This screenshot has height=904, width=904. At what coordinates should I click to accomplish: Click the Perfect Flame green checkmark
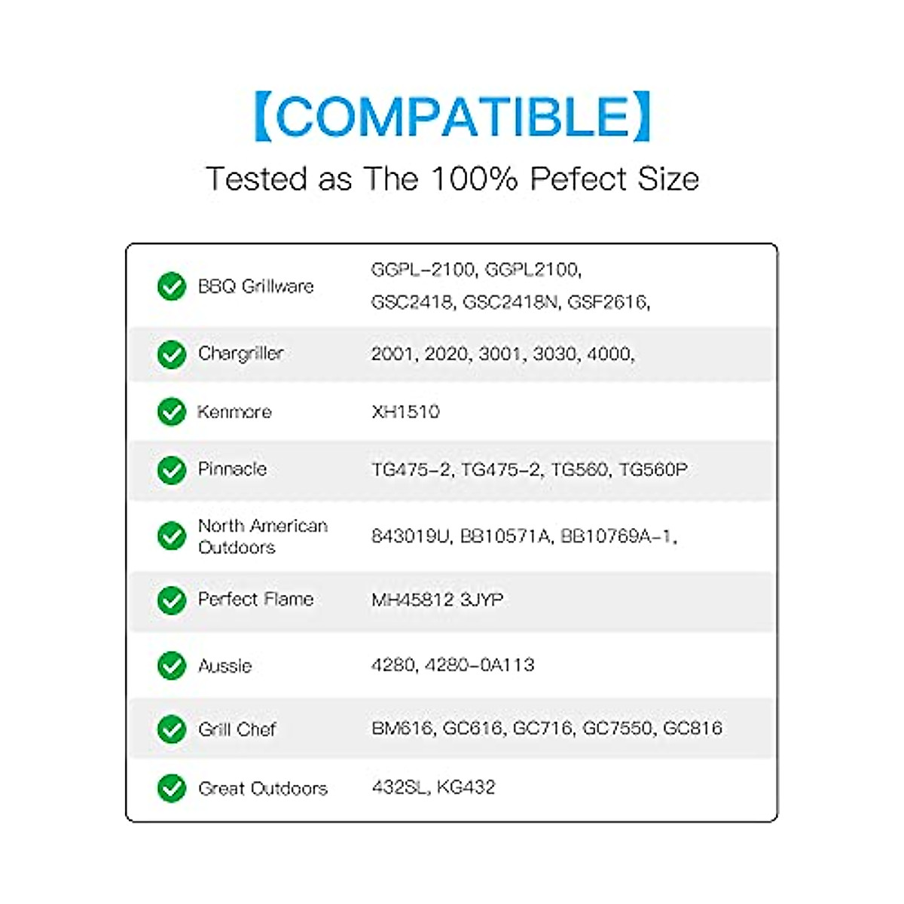click(x=172, y=600)
